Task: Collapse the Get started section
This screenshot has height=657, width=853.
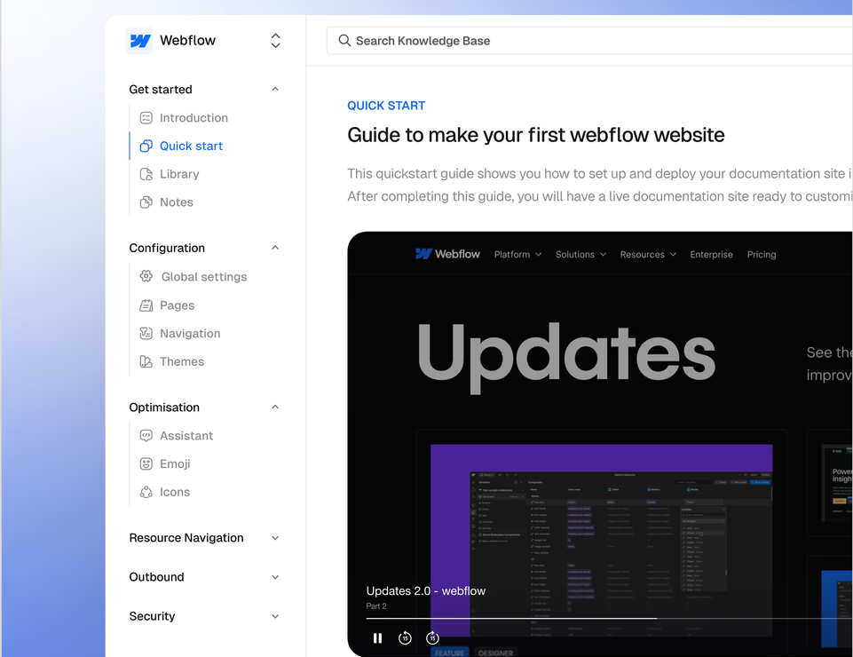Action: click(x=275, y=90)
